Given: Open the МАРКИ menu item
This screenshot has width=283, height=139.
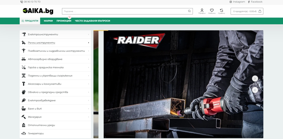Looking at the screenshot, I should pos(48,21).
